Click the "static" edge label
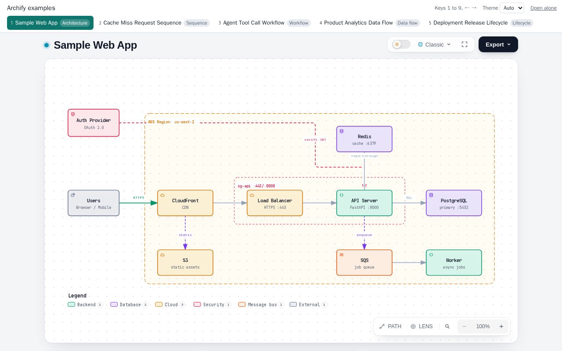The height and width of the screenshot is (351, 562). [x=185, y=235]
